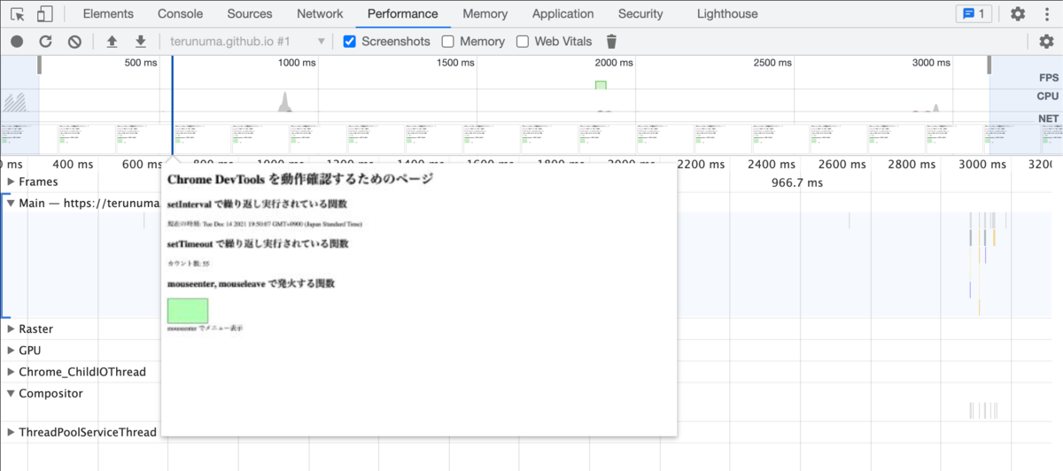Click the right overview selection handle
Screen dimensions: 1063x471
(x=989, y=65)
